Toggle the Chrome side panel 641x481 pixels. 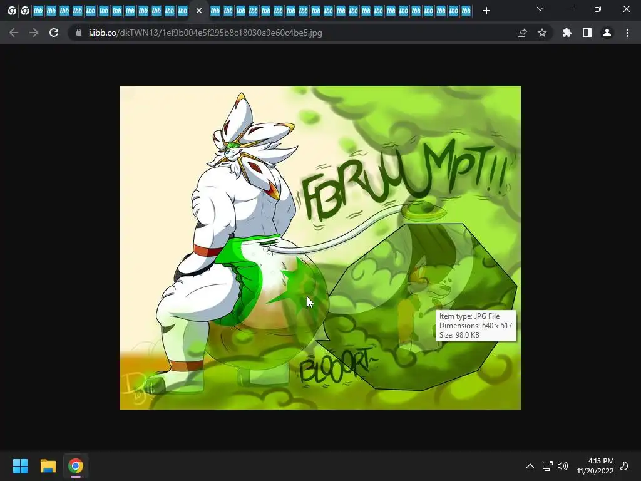[587, 33]
